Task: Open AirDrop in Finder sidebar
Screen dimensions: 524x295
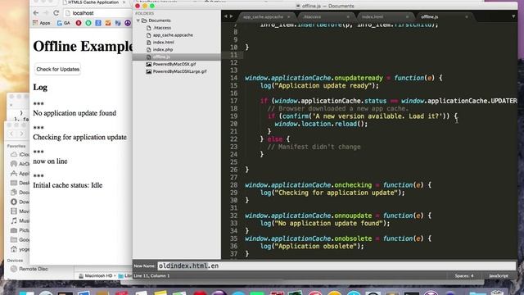Action: 20,164
